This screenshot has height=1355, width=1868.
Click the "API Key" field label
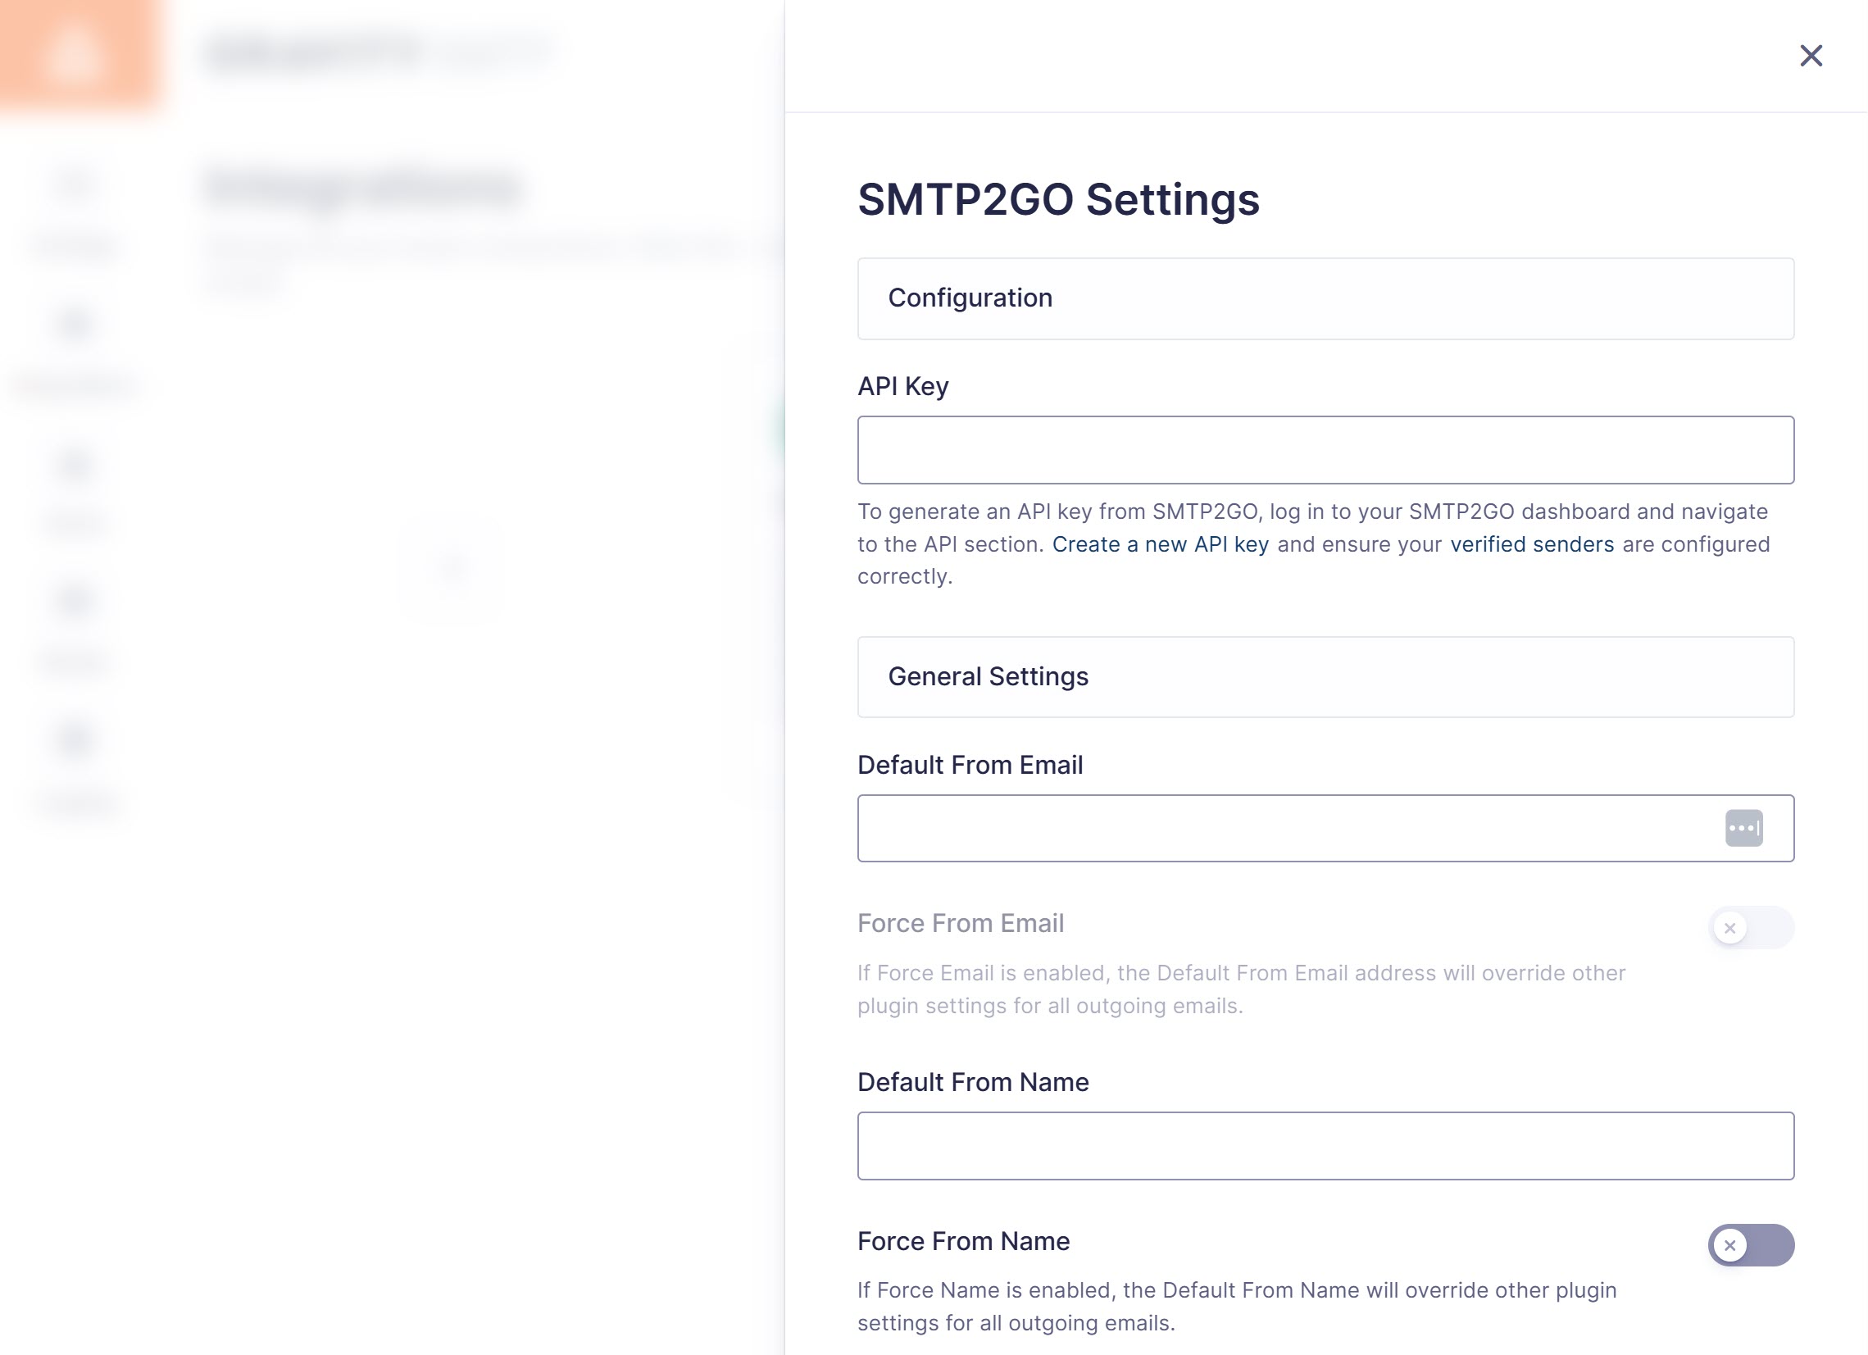[902, 386]
